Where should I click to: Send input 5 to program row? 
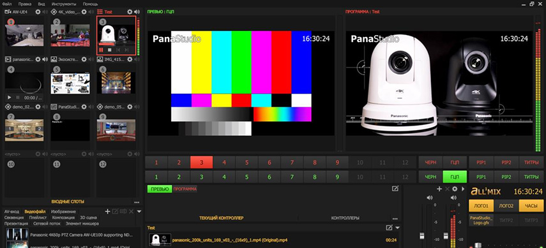246,163
